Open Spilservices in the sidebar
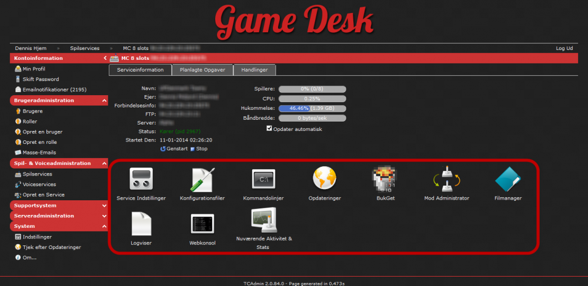 pyautogui.click(x=37, y=174)
